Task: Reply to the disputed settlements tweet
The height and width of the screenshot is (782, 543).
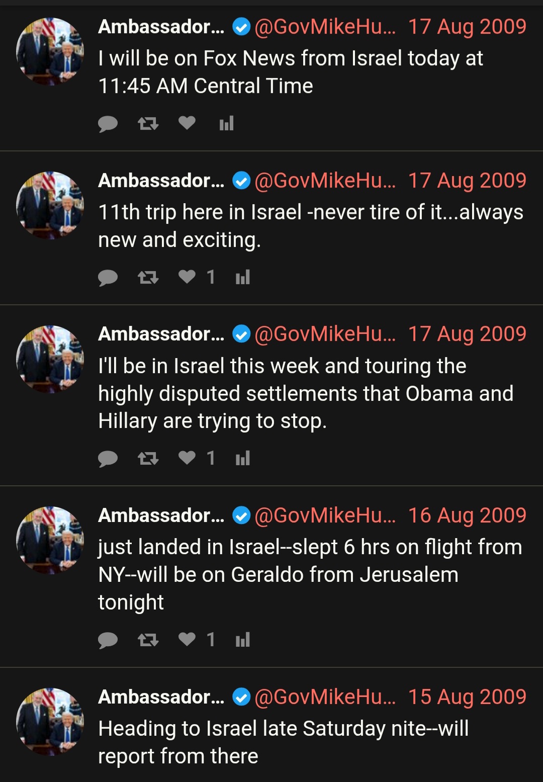Action: tap(108, 459)
